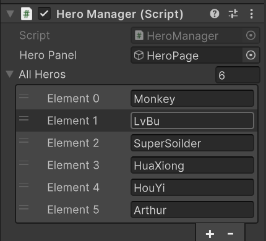Click the Element 3 drag handle

24,163
